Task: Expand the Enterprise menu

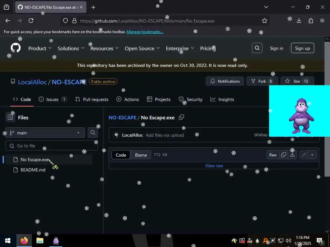Action: click(x=180, y=48)
